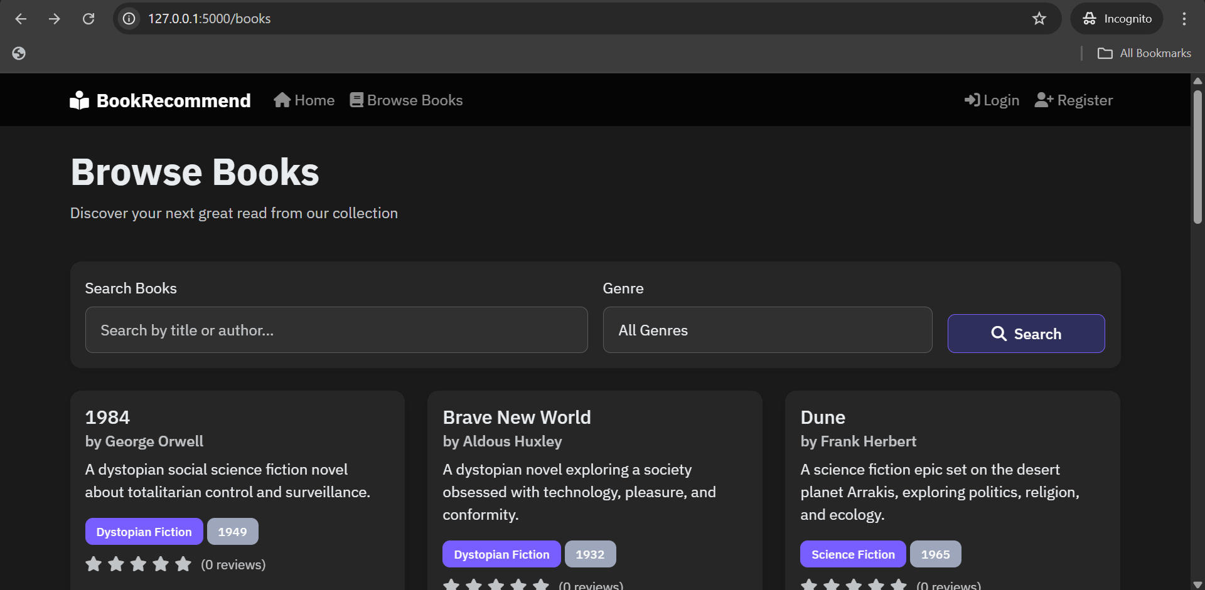Bookmark this page with the star icon
1205x590 pixels.
point(1039,19)
